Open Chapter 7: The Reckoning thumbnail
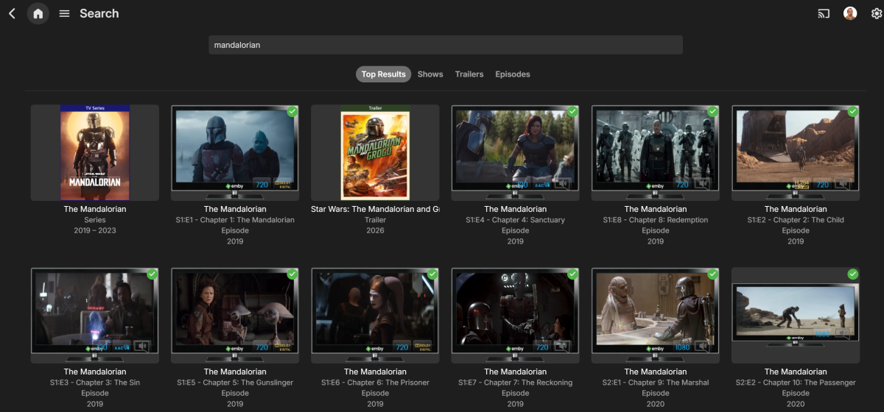Image resolution: width=884 pixels, height=412 pixels. [515, 316]
